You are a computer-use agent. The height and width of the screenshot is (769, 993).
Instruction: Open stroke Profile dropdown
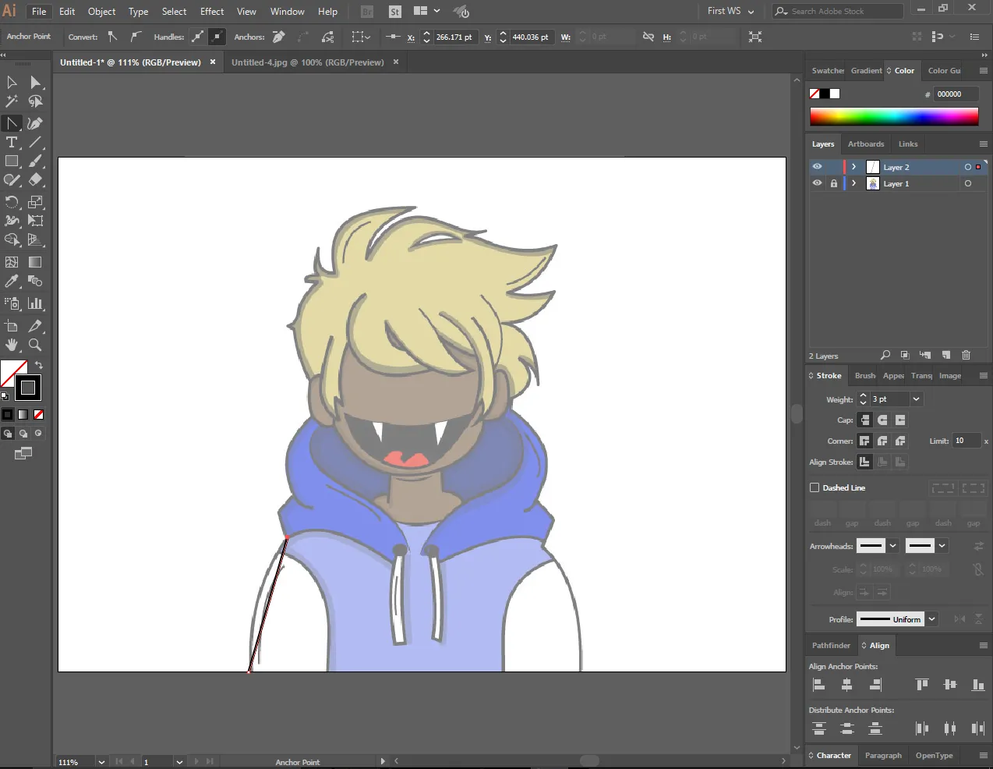pos(932,619)
